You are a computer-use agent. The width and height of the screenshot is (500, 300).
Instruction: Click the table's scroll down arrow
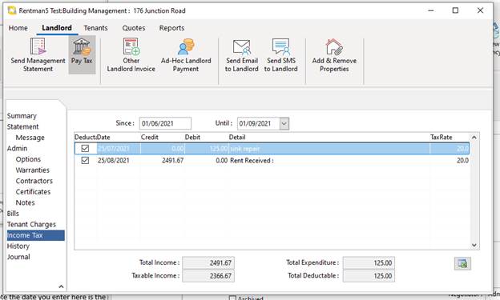(474, 245)
